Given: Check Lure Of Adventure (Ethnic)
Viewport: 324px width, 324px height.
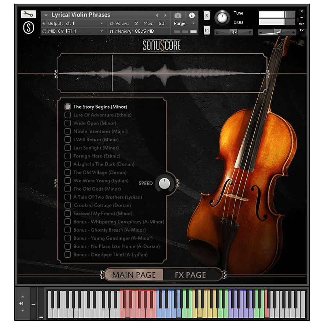Looking at the screenshot, I should [67, 115].
